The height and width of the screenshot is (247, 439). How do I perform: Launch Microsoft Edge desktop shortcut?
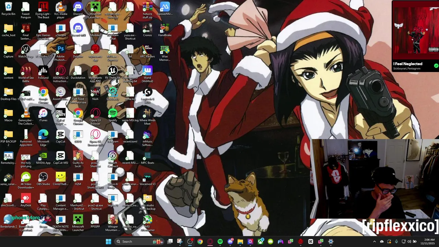(43, 137)
